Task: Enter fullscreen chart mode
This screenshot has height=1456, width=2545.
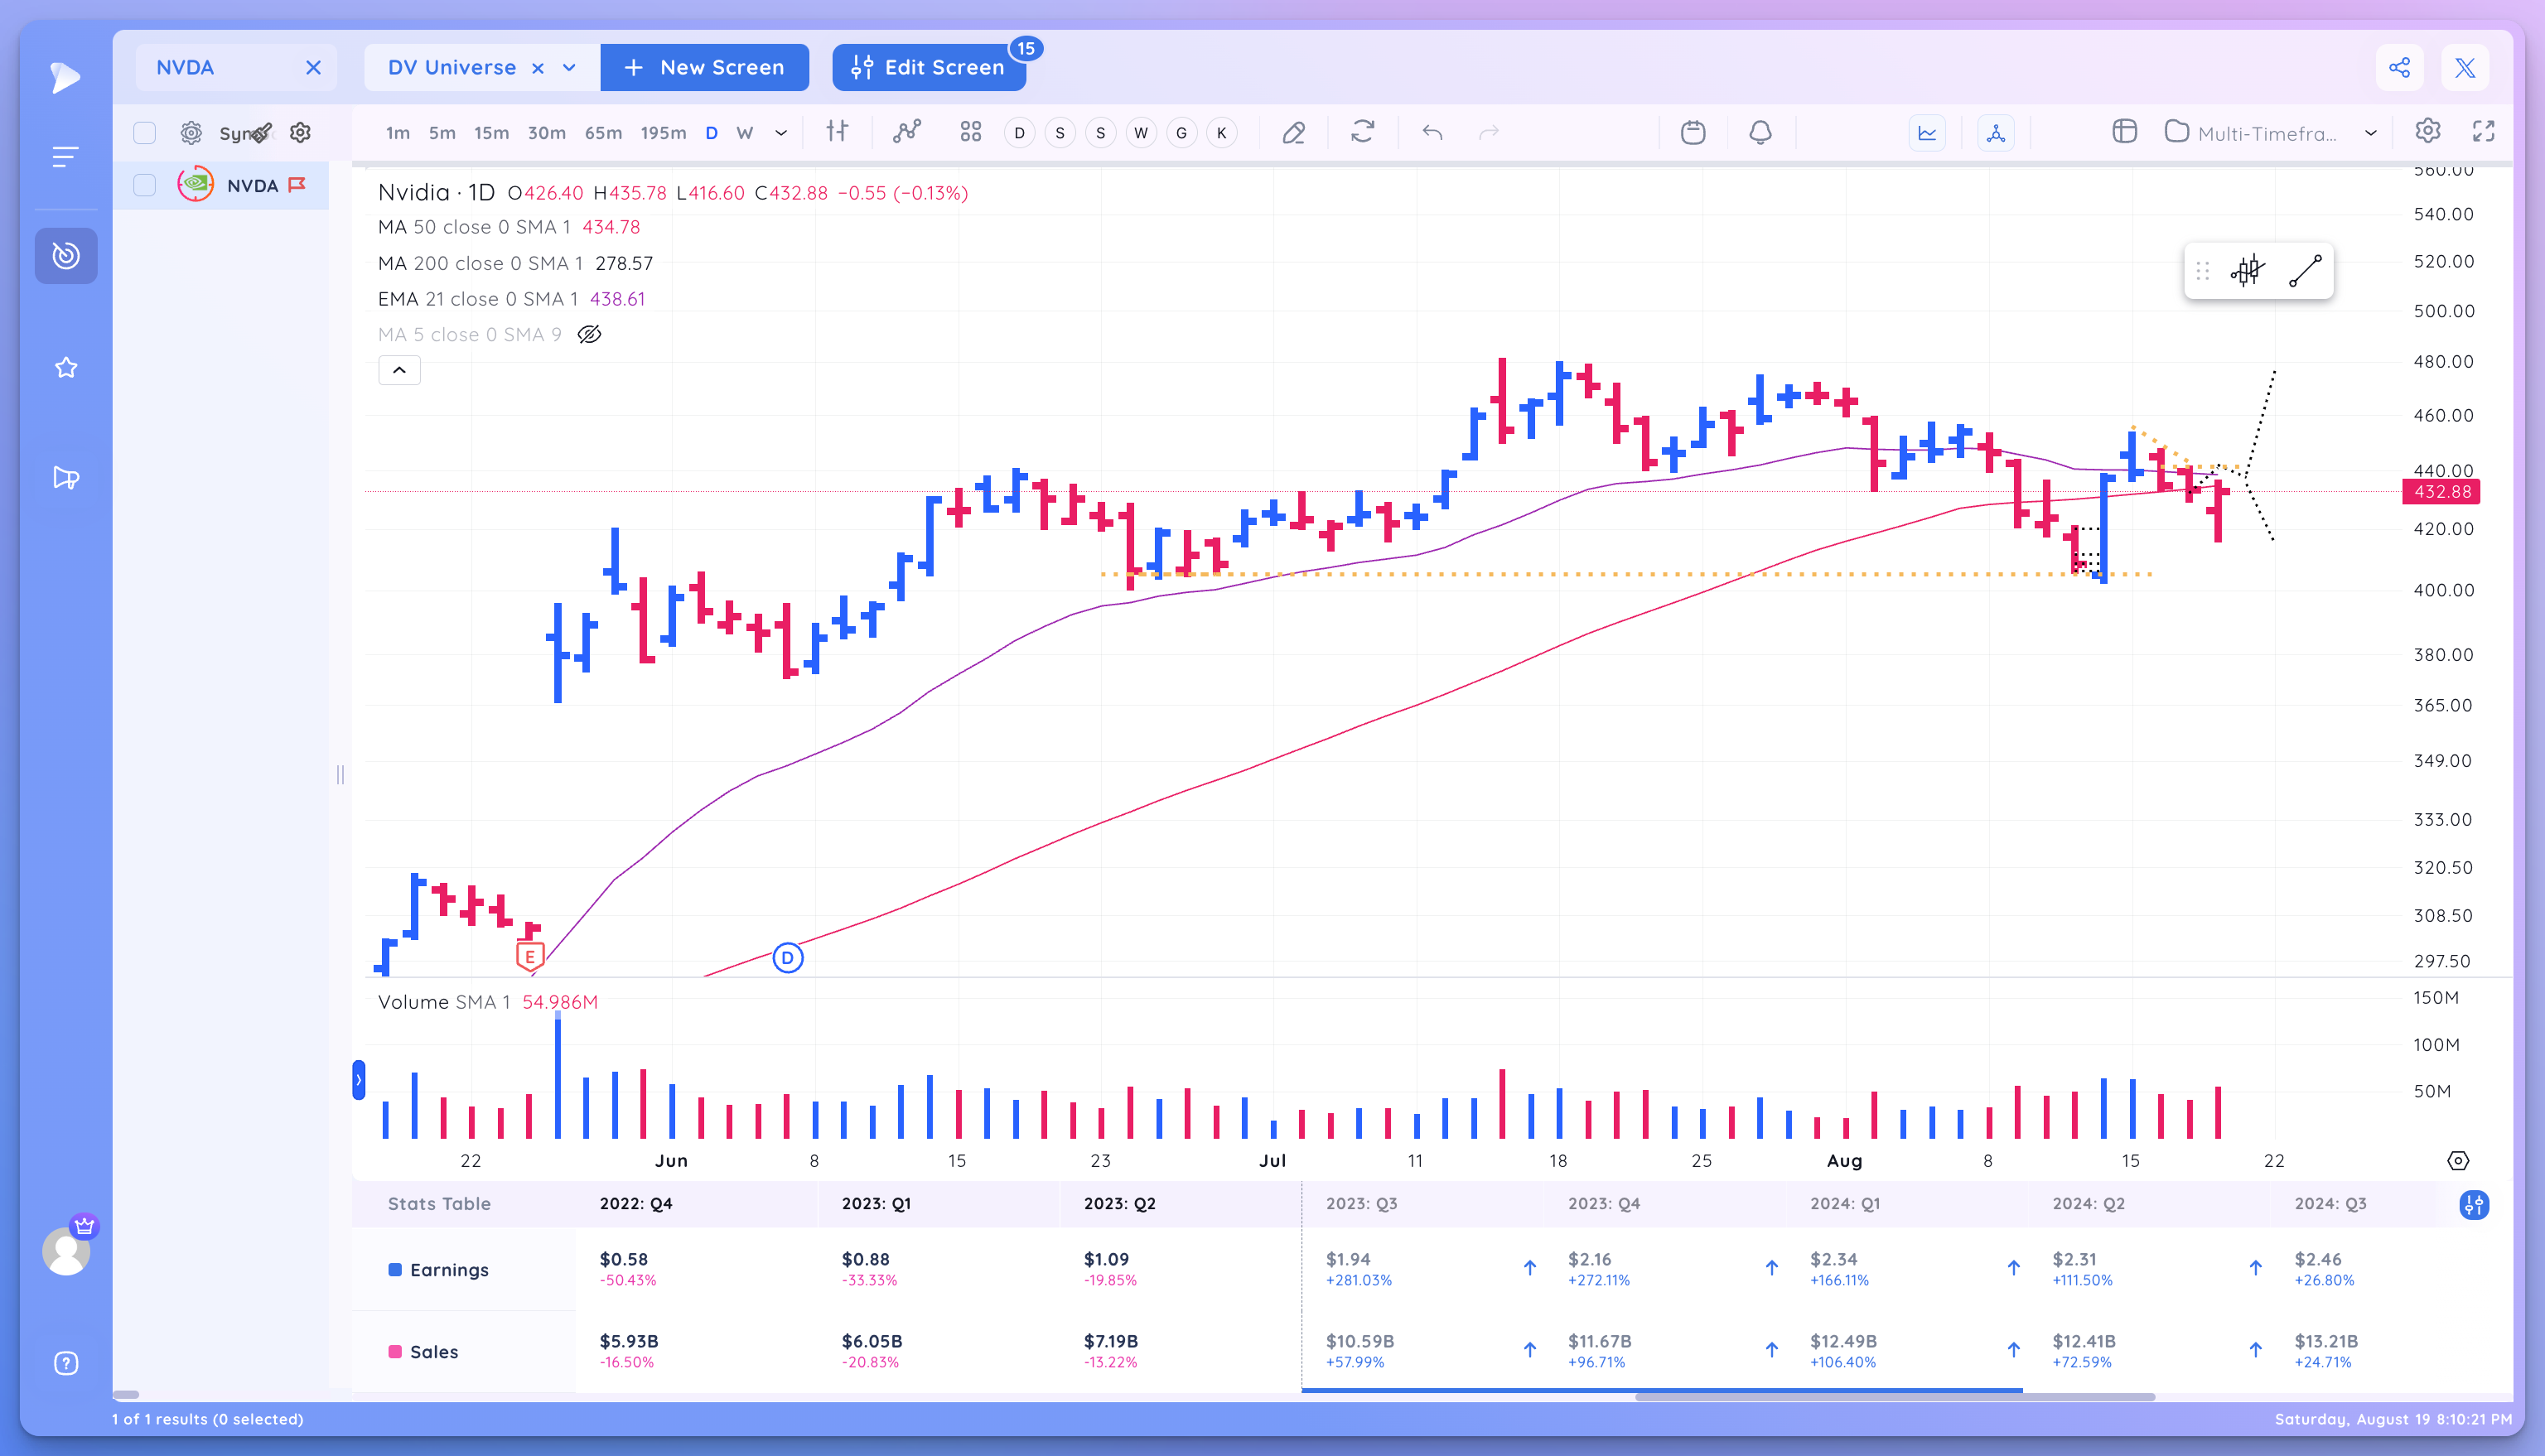Action: point(2484,131)
